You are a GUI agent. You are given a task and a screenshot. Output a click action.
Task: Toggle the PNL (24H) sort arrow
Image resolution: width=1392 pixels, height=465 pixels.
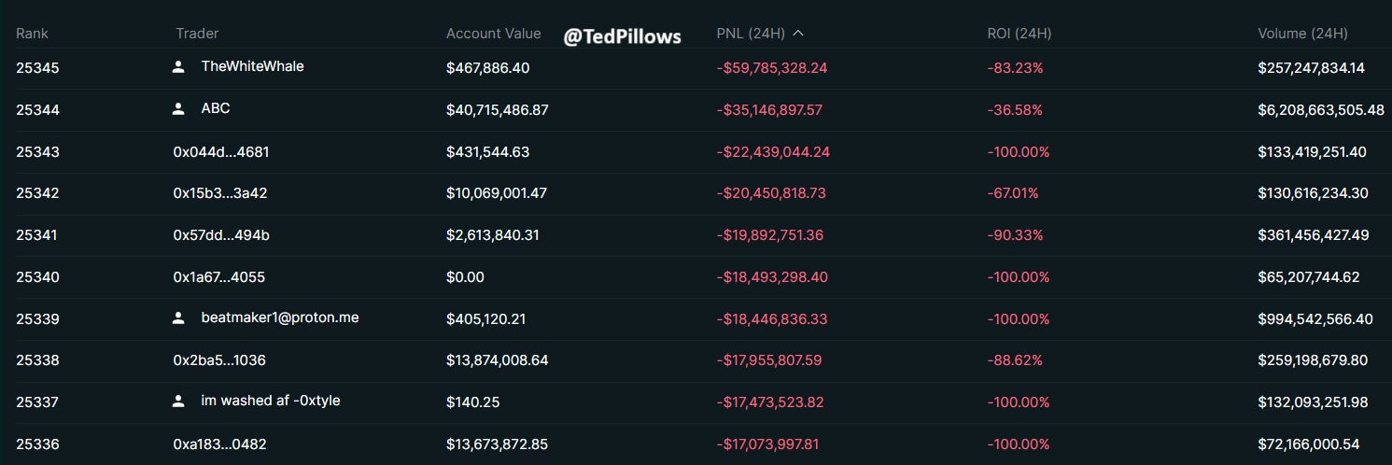pyautogui.click(x=797, y=34)
